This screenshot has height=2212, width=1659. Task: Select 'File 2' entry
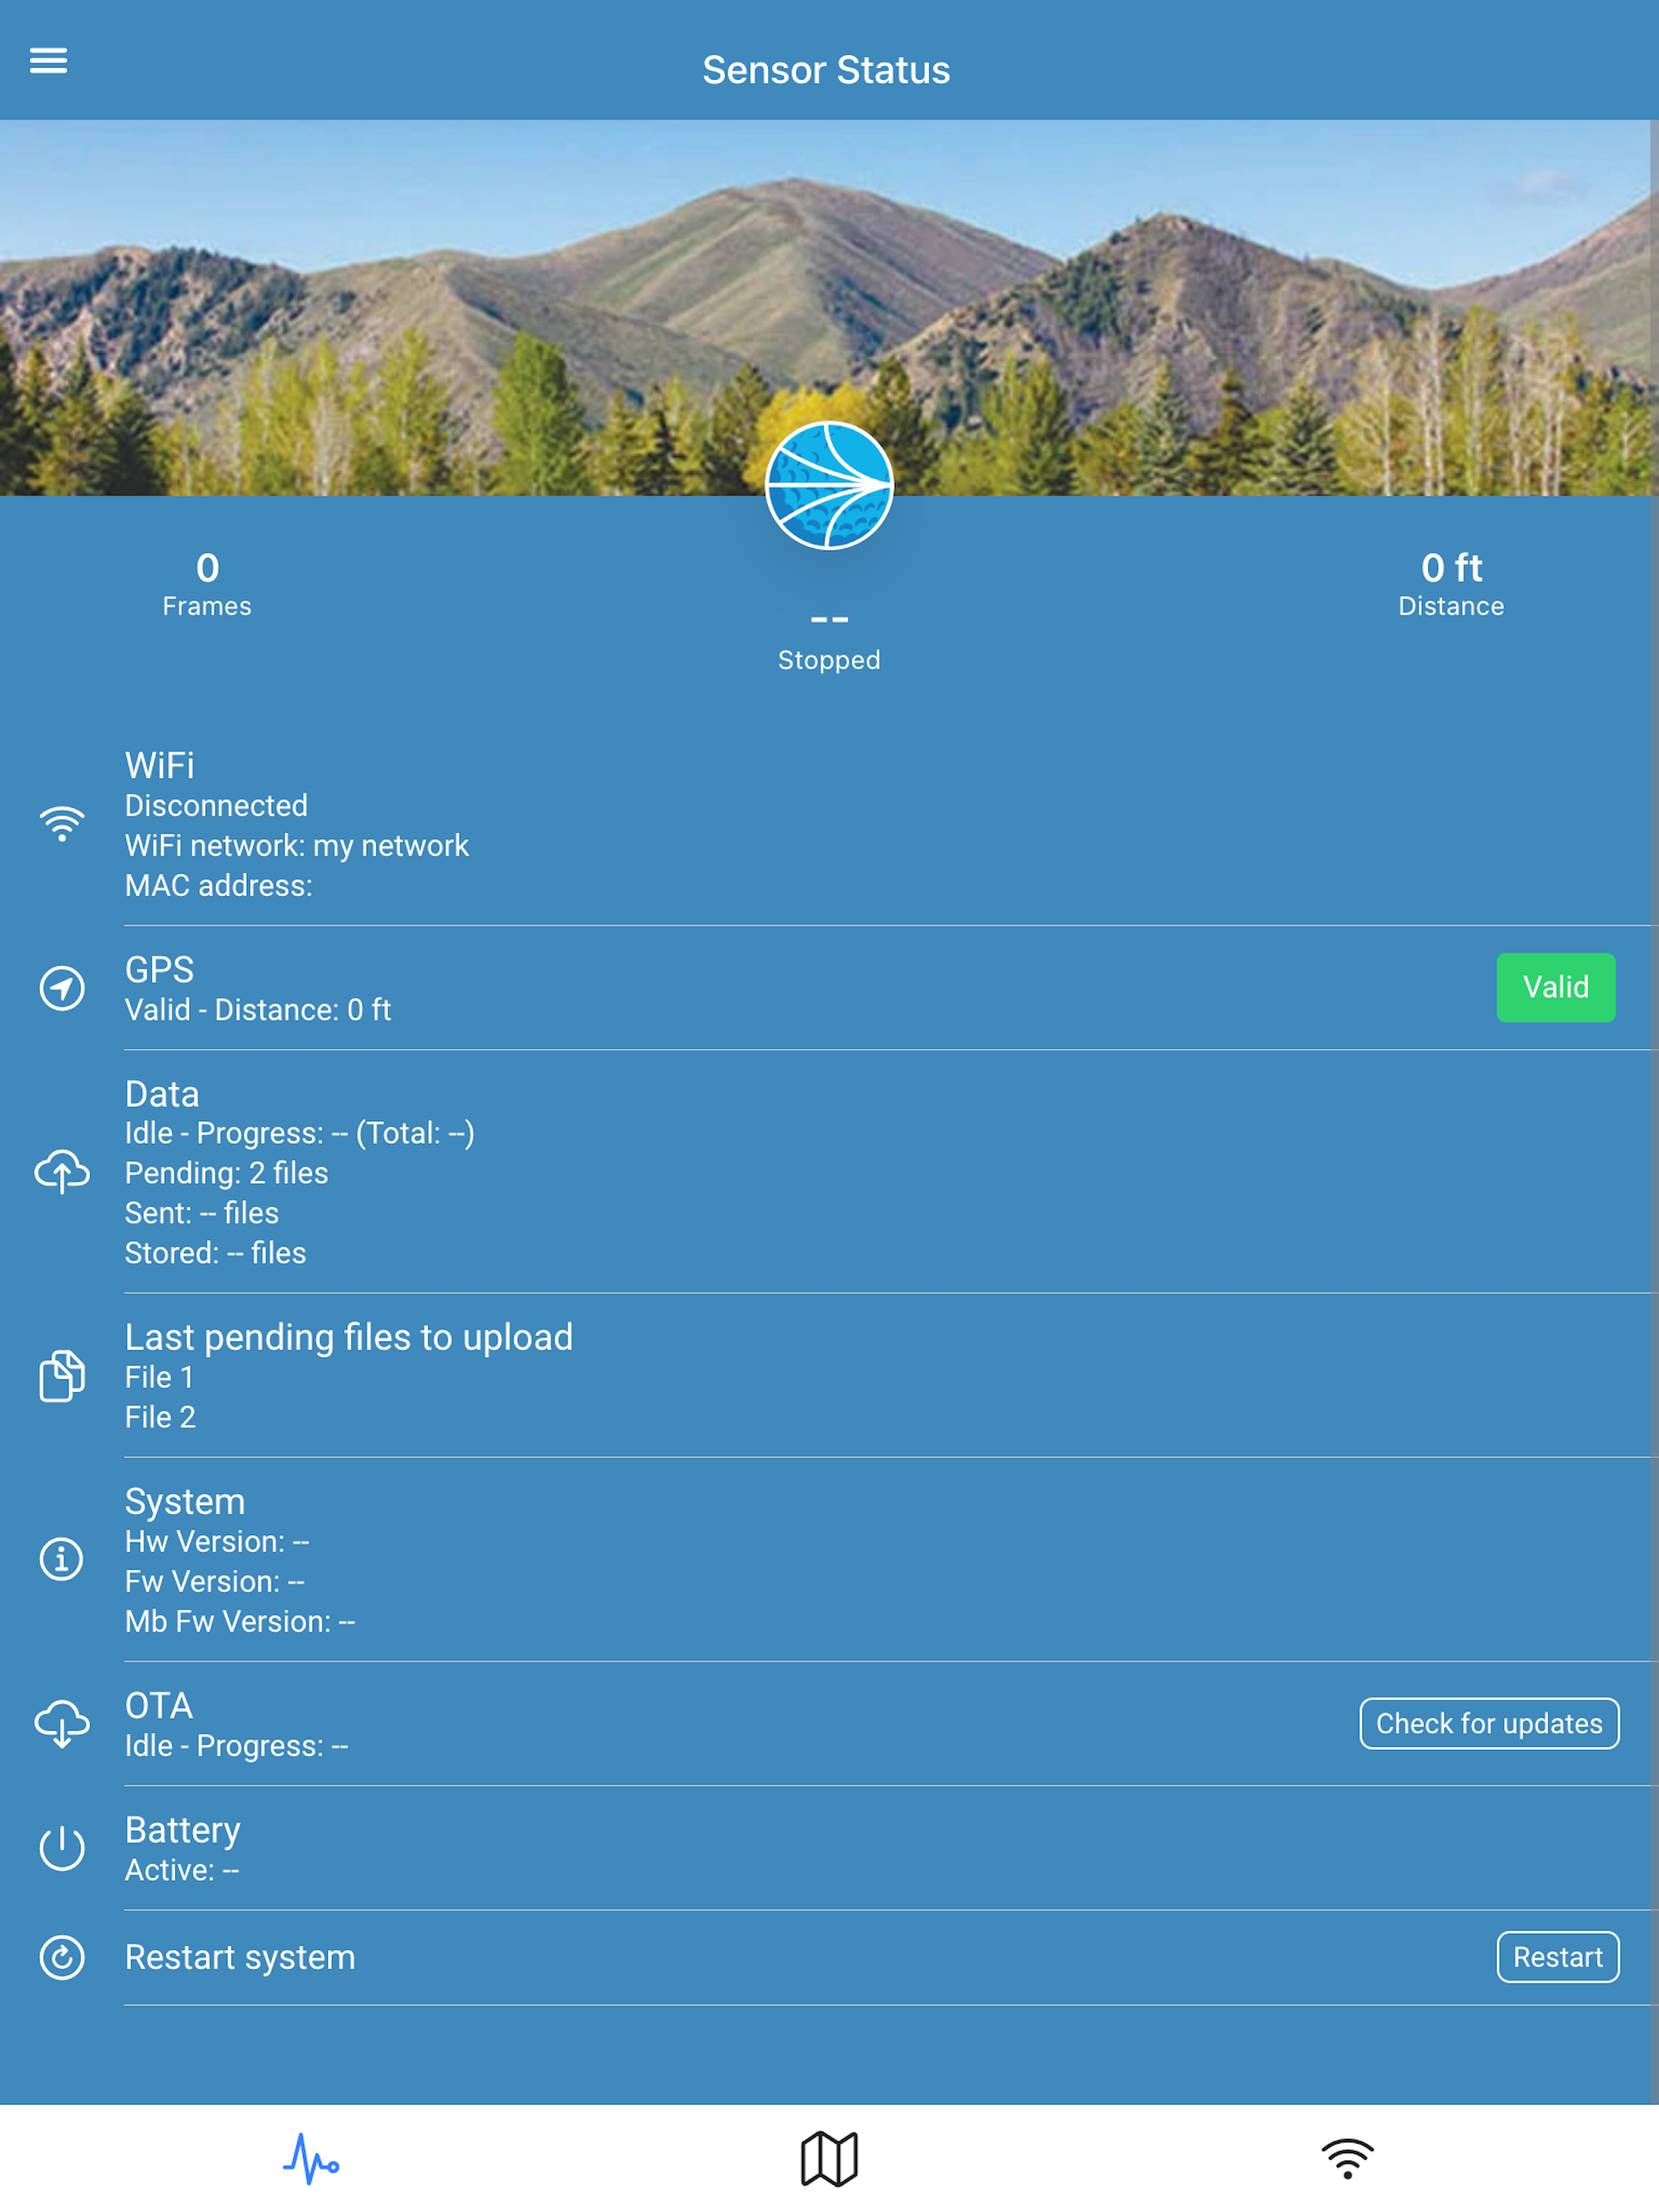pyautogui.click(x=160, y=1418)
